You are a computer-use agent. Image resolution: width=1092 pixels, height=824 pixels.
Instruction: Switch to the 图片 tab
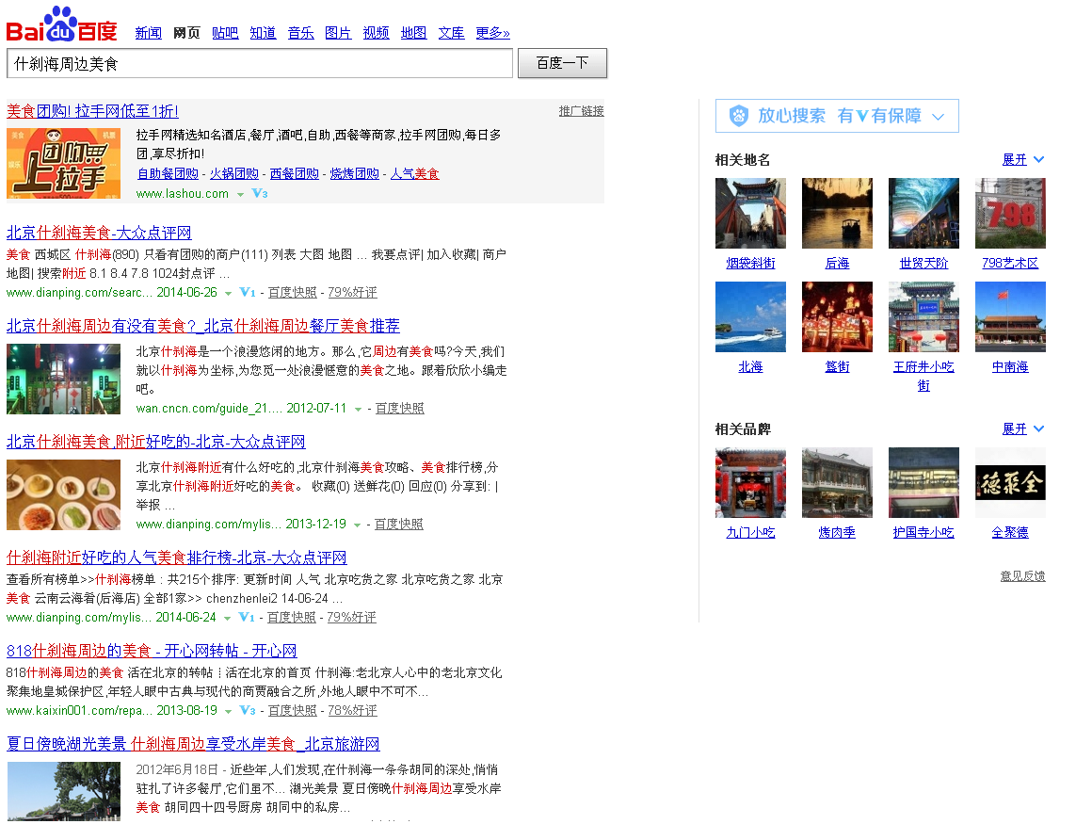click(338, 33)
